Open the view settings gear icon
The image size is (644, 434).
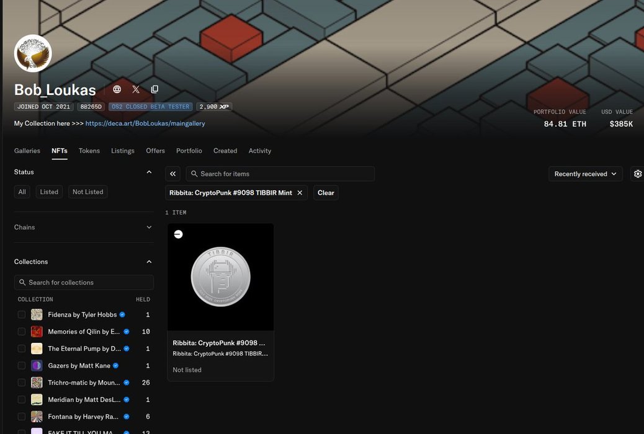coord(637,174)
